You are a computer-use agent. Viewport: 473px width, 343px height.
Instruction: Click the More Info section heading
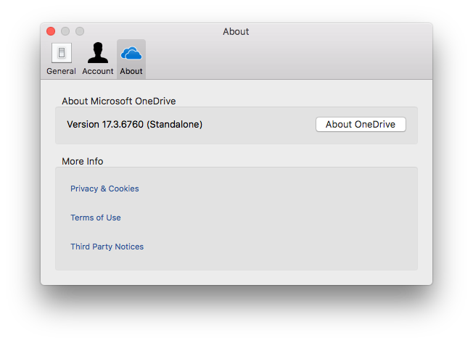tap(83, 161)
